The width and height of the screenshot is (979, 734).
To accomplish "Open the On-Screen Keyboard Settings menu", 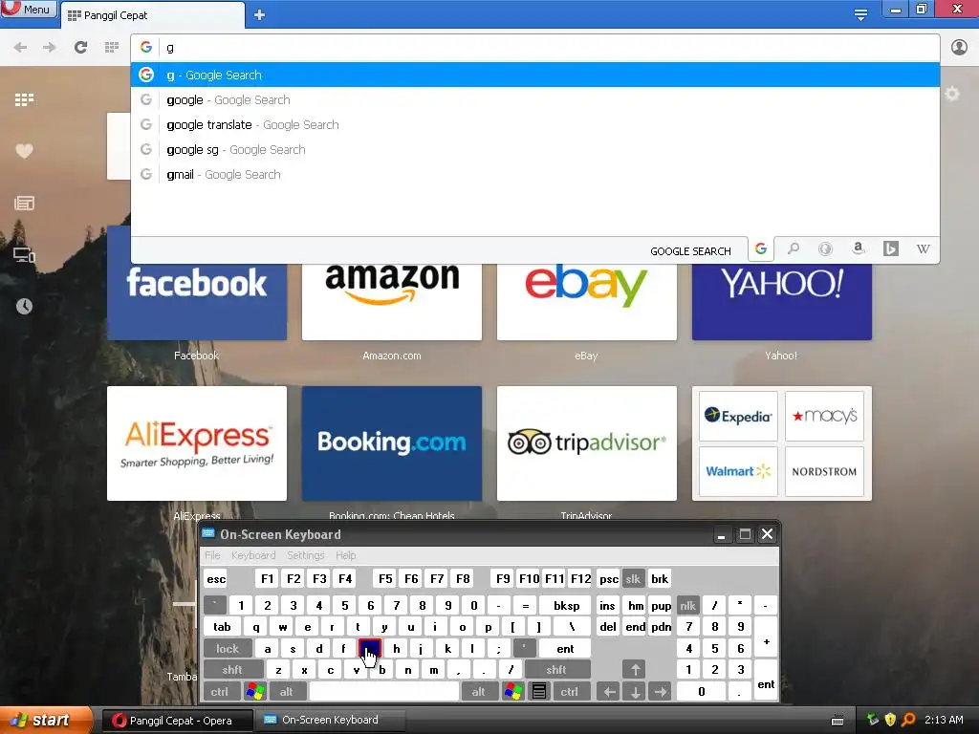I will pos(305,555).
